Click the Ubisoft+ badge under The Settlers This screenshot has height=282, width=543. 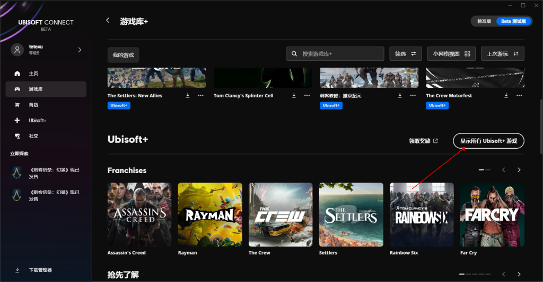tap(119, 105)
